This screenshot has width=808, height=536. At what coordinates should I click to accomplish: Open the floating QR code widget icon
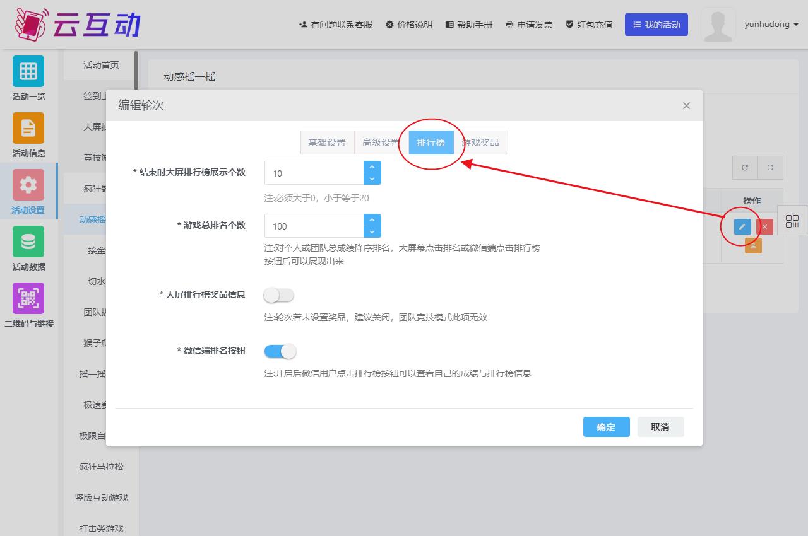tap(792, 221)
